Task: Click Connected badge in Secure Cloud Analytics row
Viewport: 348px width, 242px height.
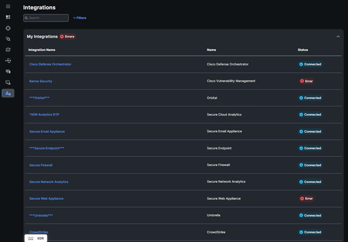Action: [310, 115]
